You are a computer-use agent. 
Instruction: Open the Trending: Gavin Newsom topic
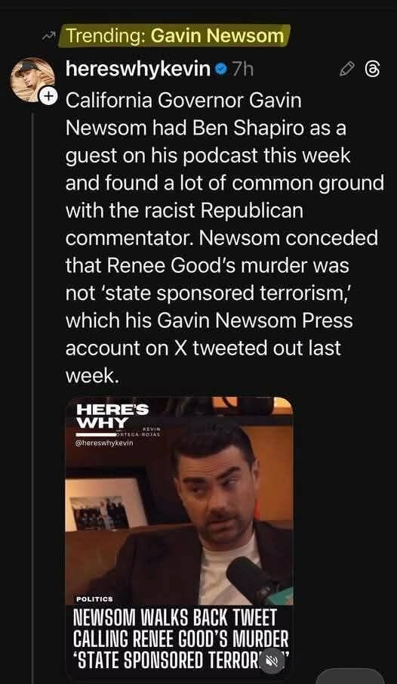point(175,36)
